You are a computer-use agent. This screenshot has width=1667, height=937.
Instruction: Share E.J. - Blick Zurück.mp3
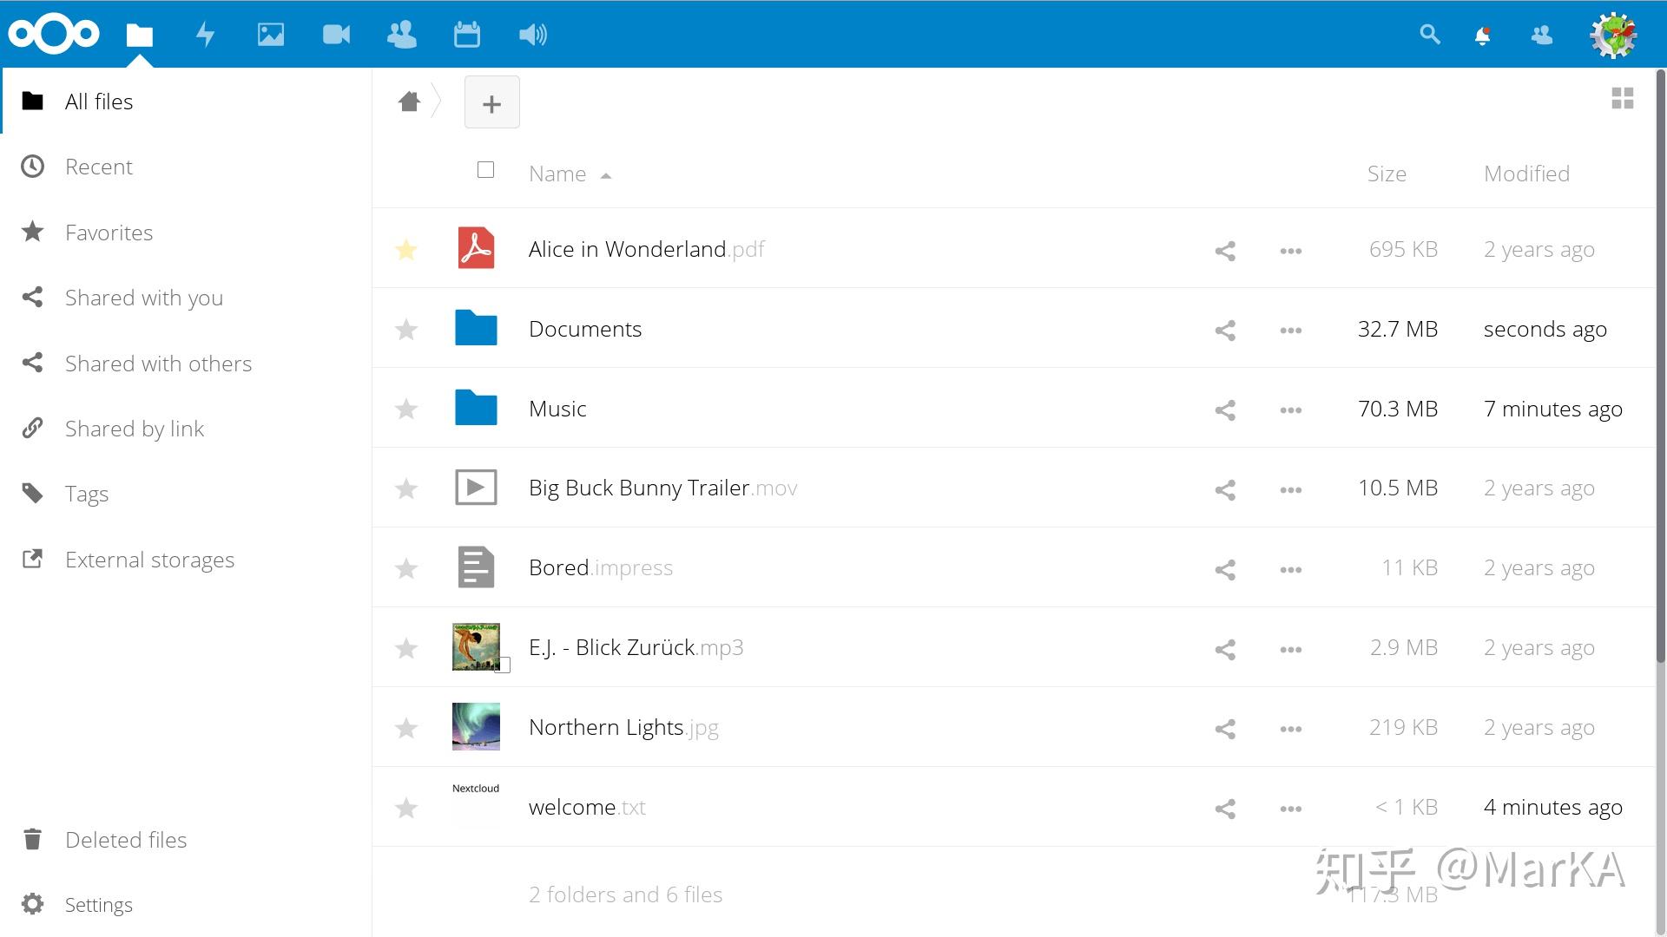(x=1225, y=650)
